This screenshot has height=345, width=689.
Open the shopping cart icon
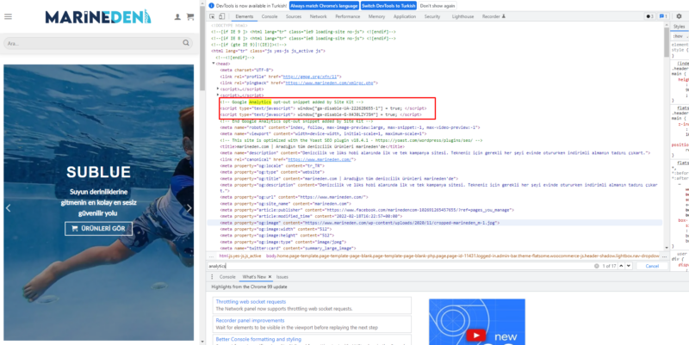(x=190, y=16)
